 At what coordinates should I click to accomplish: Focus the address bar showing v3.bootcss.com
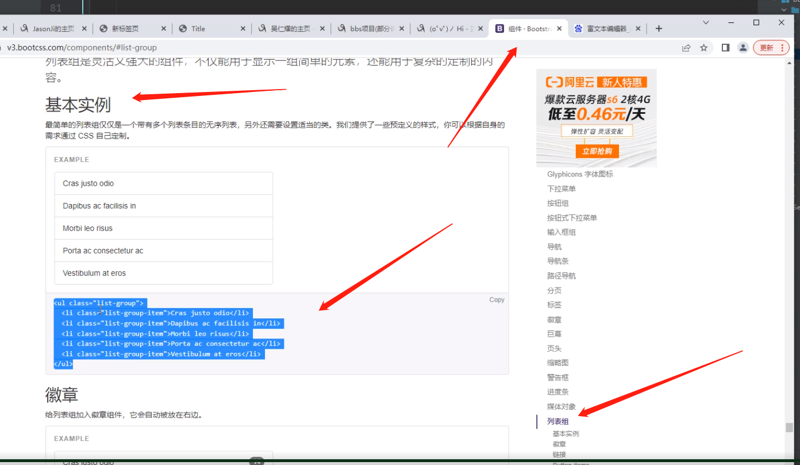point(339,48)
